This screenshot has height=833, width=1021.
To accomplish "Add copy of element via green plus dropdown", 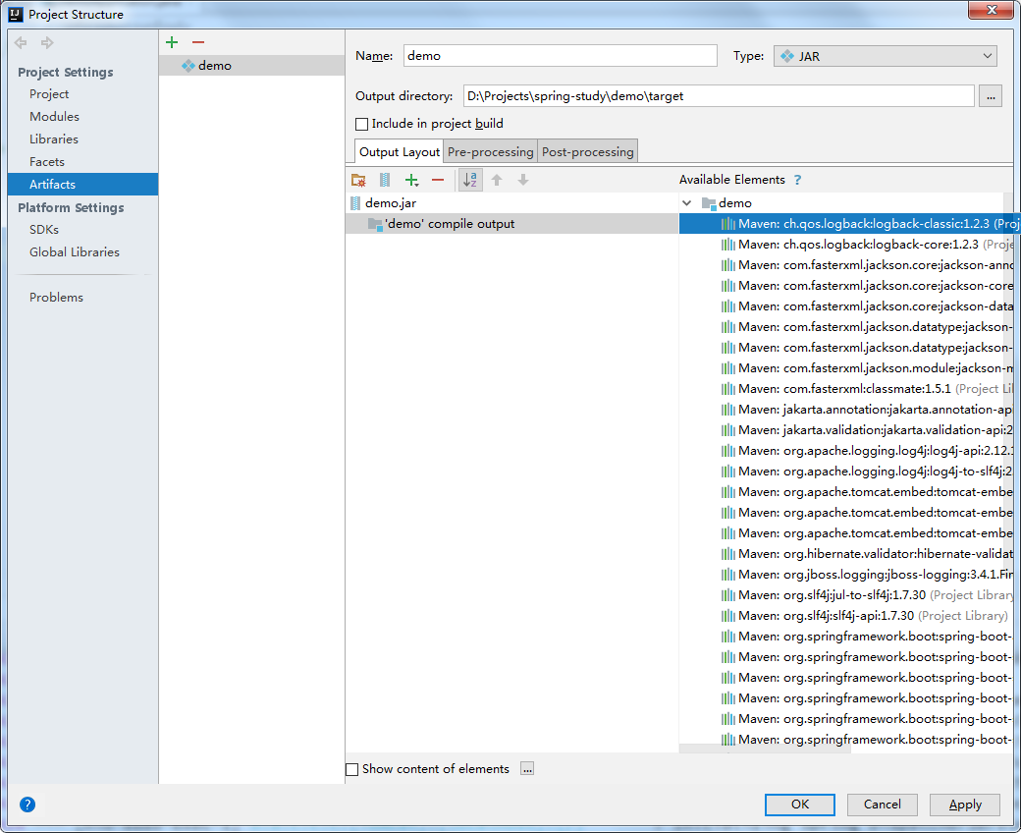I will pyautogui.click(x=412, y=180).
